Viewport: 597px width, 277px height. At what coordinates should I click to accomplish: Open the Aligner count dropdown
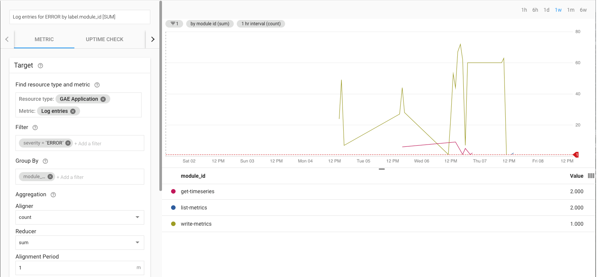pos(80,217)
